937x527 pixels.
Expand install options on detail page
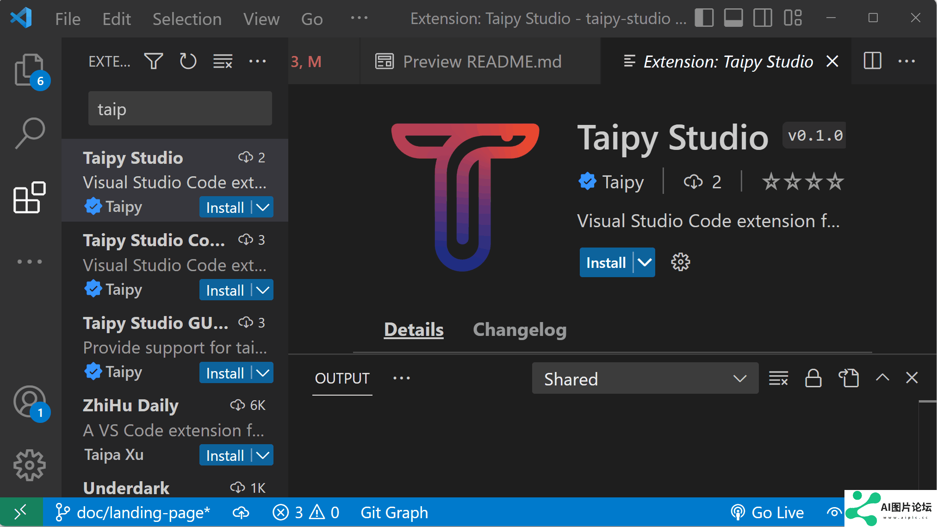click(645, 262)
